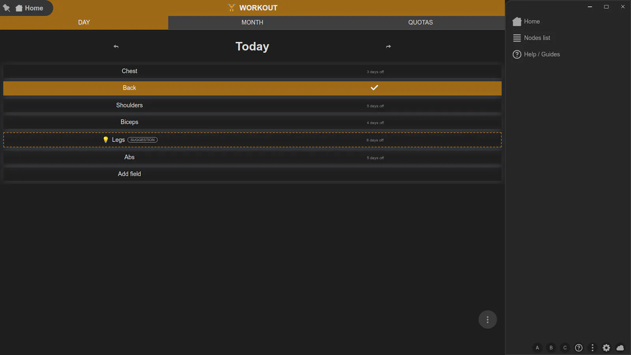
Task: Click the bottom bar help circle icon
Action: point(579,348)
